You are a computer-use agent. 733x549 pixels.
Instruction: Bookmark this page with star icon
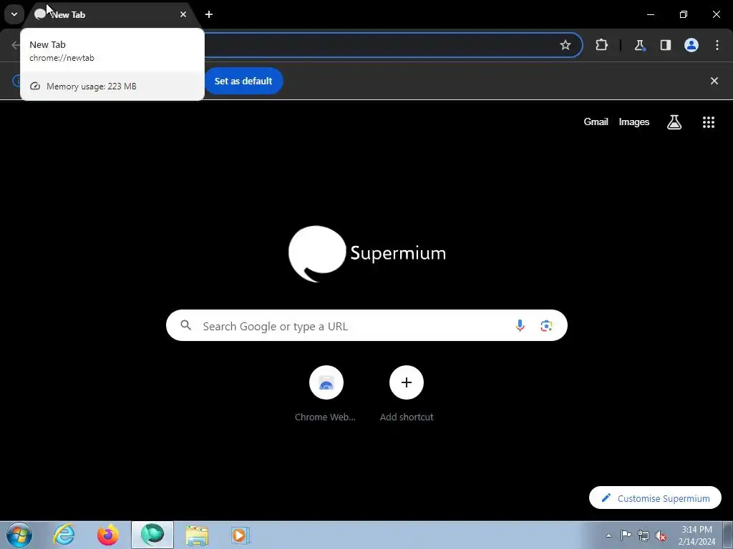[565, 45]
